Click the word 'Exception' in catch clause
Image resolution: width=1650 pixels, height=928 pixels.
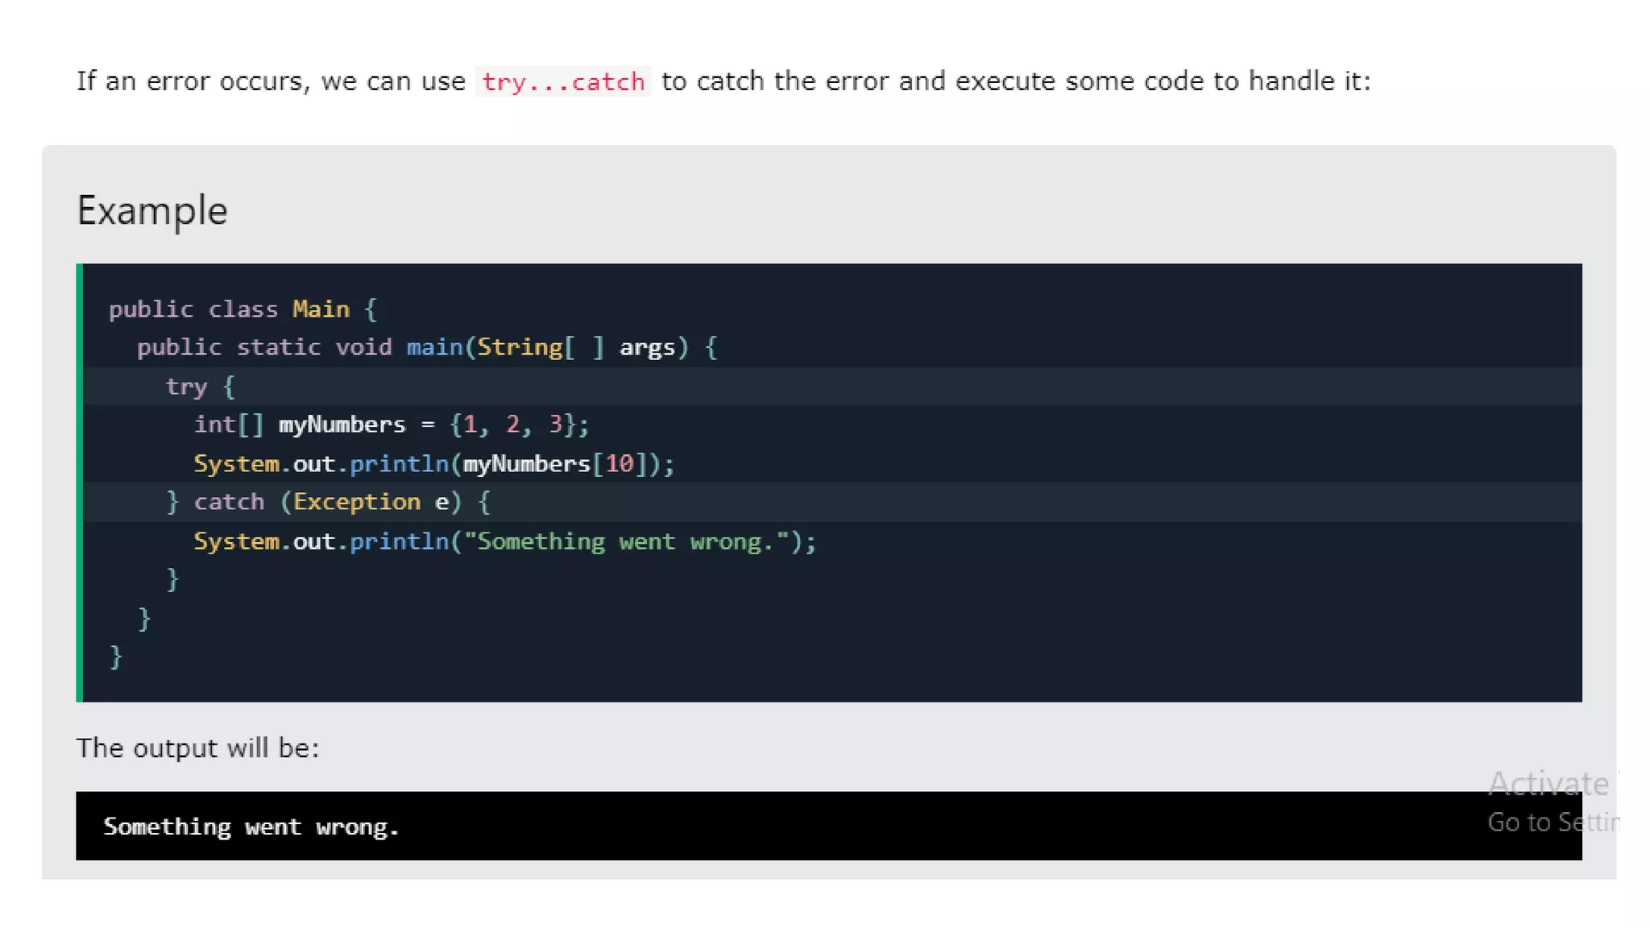[x=356, y=502]
